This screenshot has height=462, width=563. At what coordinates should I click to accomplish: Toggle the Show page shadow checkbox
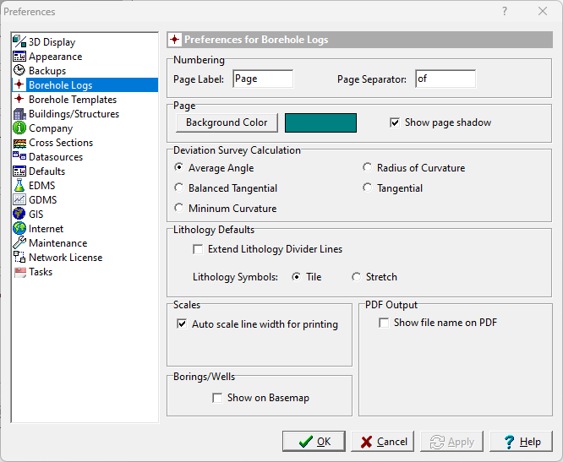(x=395, y=122)
